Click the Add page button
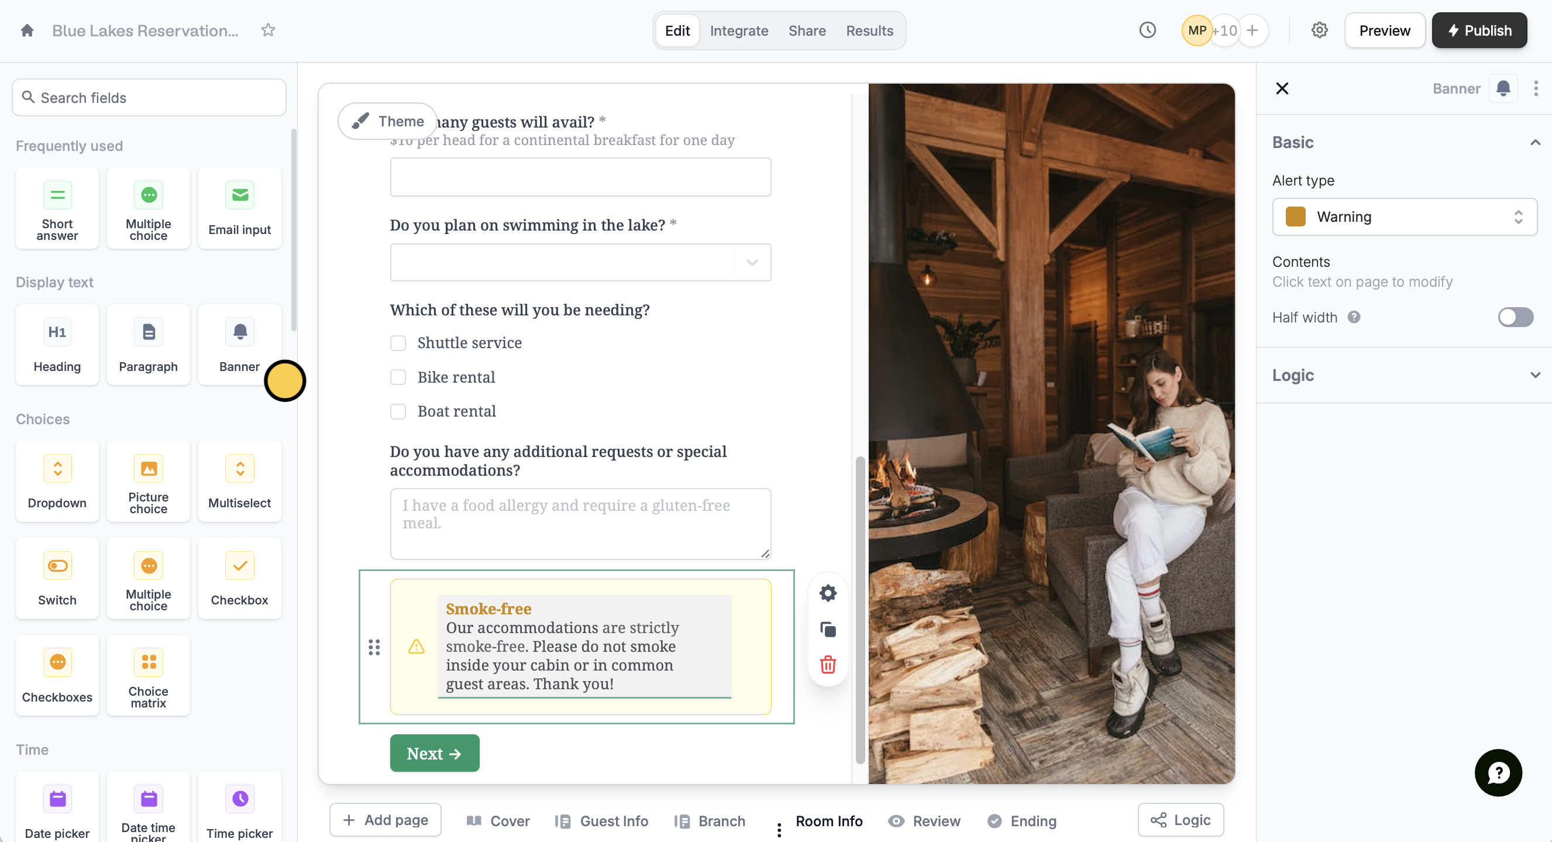This screenshot has height=842, width=1552. 386,820
